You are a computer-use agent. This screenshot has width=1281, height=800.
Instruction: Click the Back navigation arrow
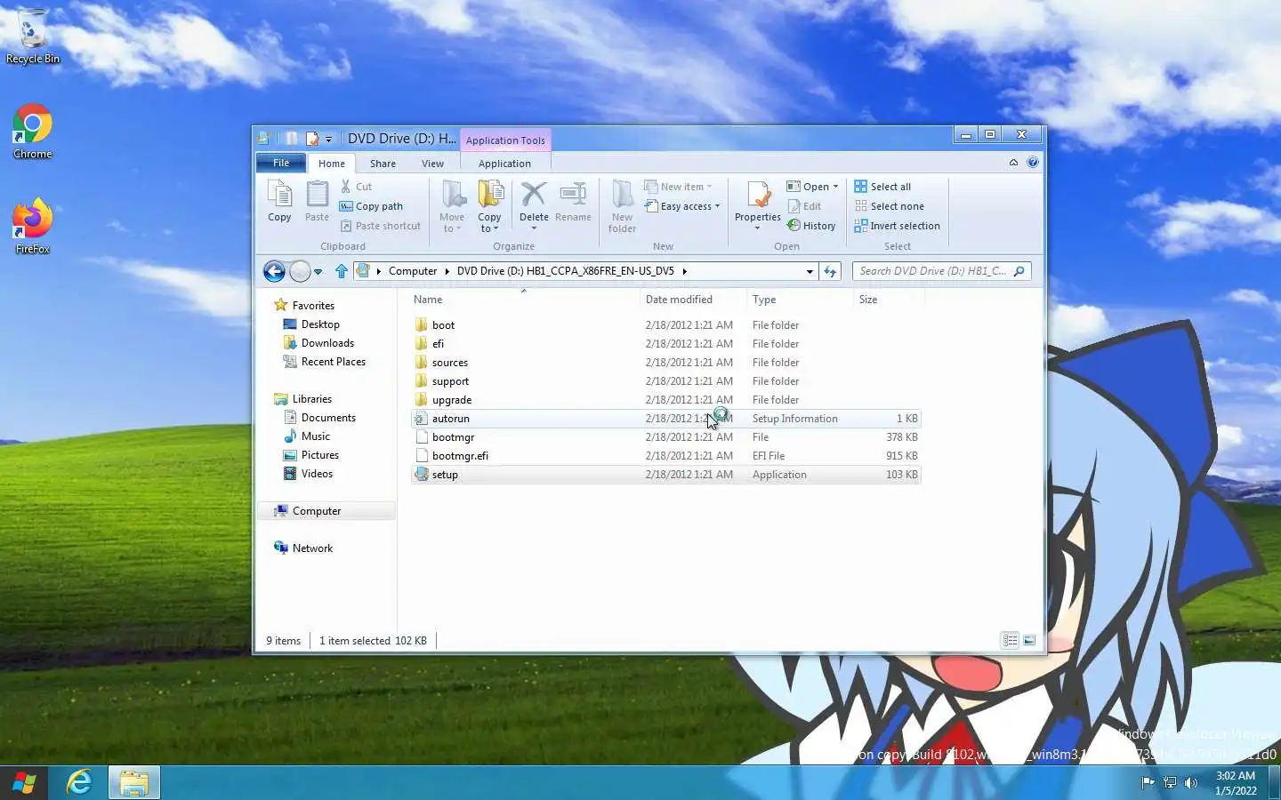pos(274,271)
